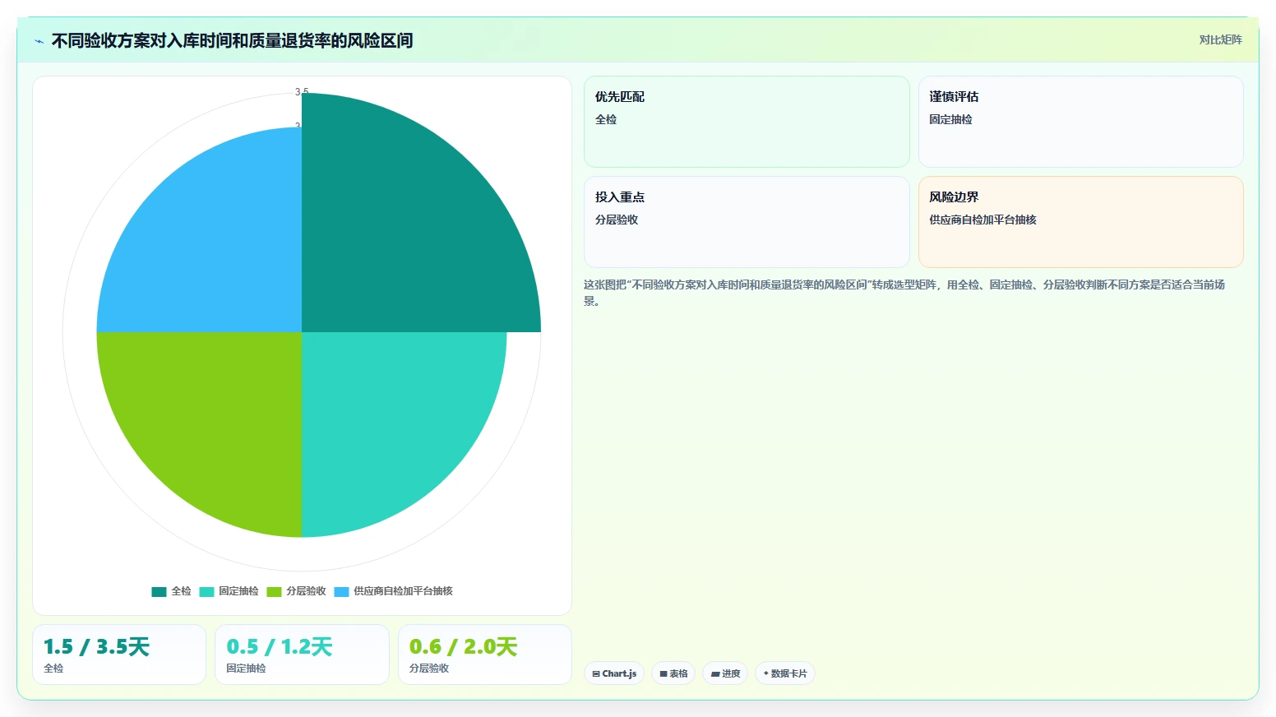The height and width of the screenshot is (717, 1276).
Task: Toggle the 固定抽检 legend entry
Action: pyautogui.click(x=229, y=591)
